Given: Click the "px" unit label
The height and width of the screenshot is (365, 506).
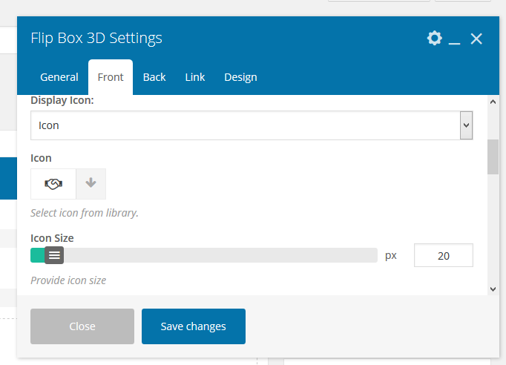Looking at the screenshot, I should [x=391, y=256].
